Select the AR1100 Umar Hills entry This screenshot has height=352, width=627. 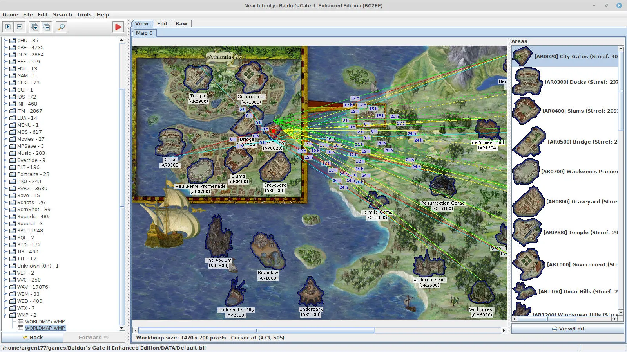[565, 291]
